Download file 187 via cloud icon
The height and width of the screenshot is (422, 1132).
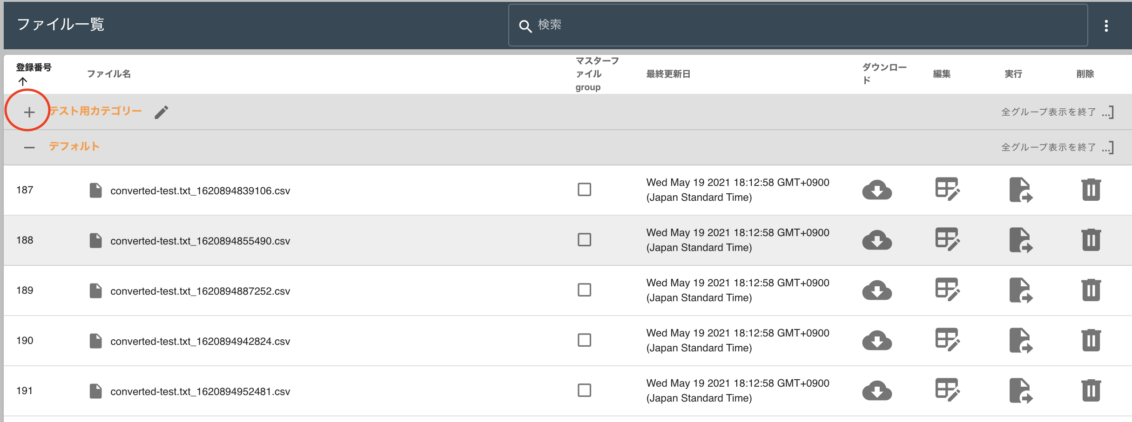[x=877, y=190]
